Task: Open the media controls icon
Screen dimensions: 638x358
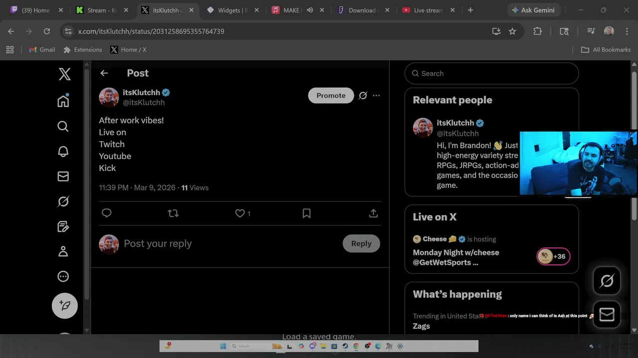Action: [591, 31]
